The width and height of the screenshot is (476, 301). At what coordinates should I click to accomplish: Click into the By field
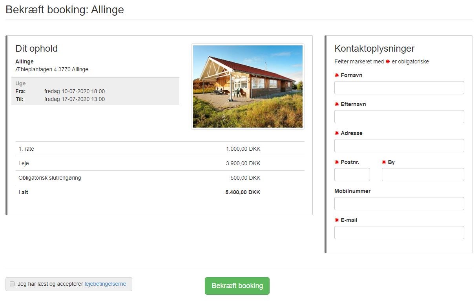click(x=423, y=175)
